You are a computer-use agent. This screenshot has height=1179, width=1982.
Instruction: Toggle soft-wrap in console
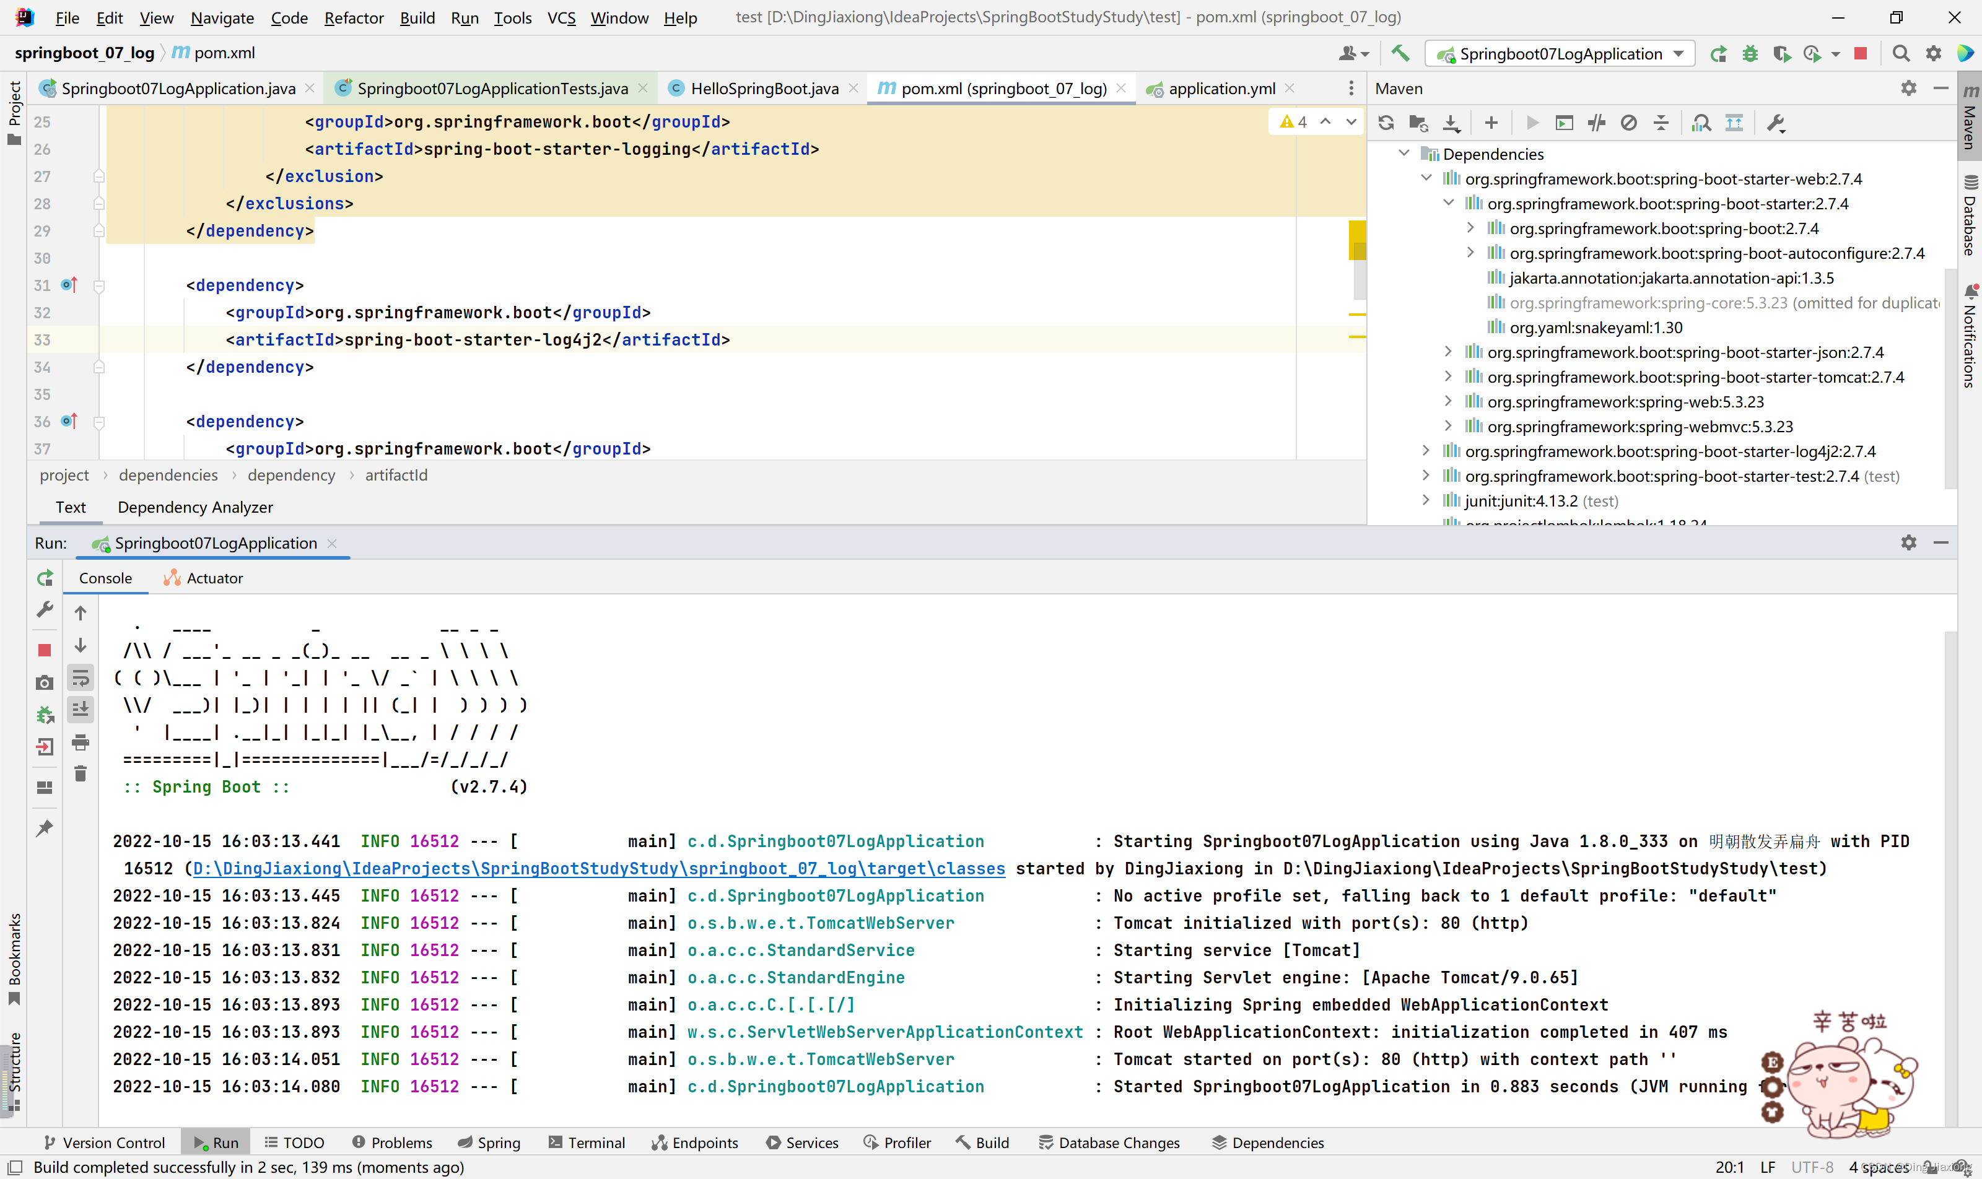pos(81,677)
